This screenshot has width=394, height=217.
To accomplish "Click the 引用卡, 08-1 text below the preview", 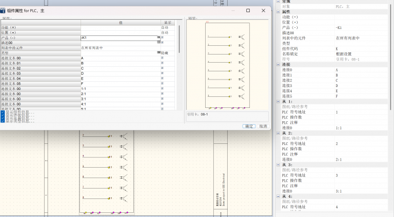I will [198, 114].
